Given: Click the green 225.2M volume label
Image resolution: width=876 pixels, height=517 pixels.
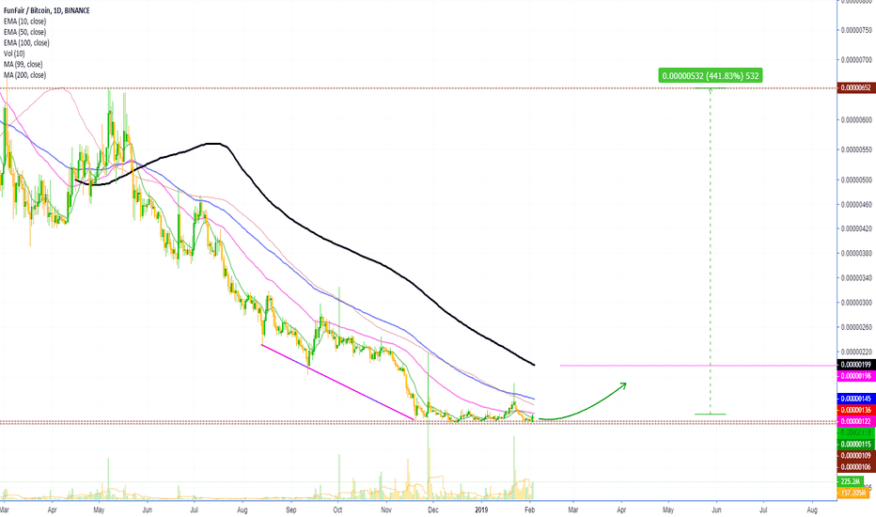Looking at the screenshot, I should (851, 481).
